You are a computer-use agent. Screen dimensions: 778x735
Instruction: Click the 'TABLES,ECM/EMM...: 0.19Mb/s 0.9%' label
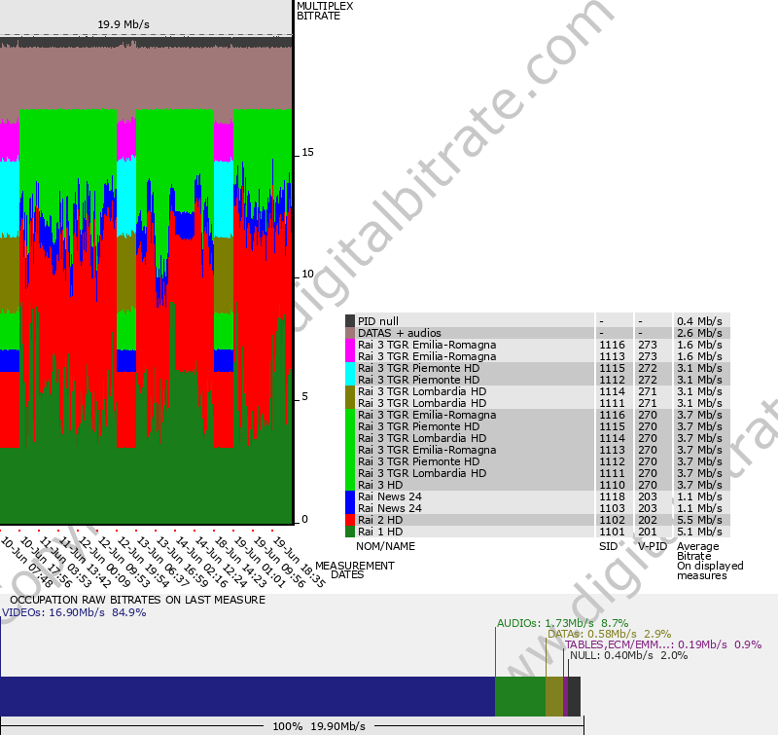point(663,644)
